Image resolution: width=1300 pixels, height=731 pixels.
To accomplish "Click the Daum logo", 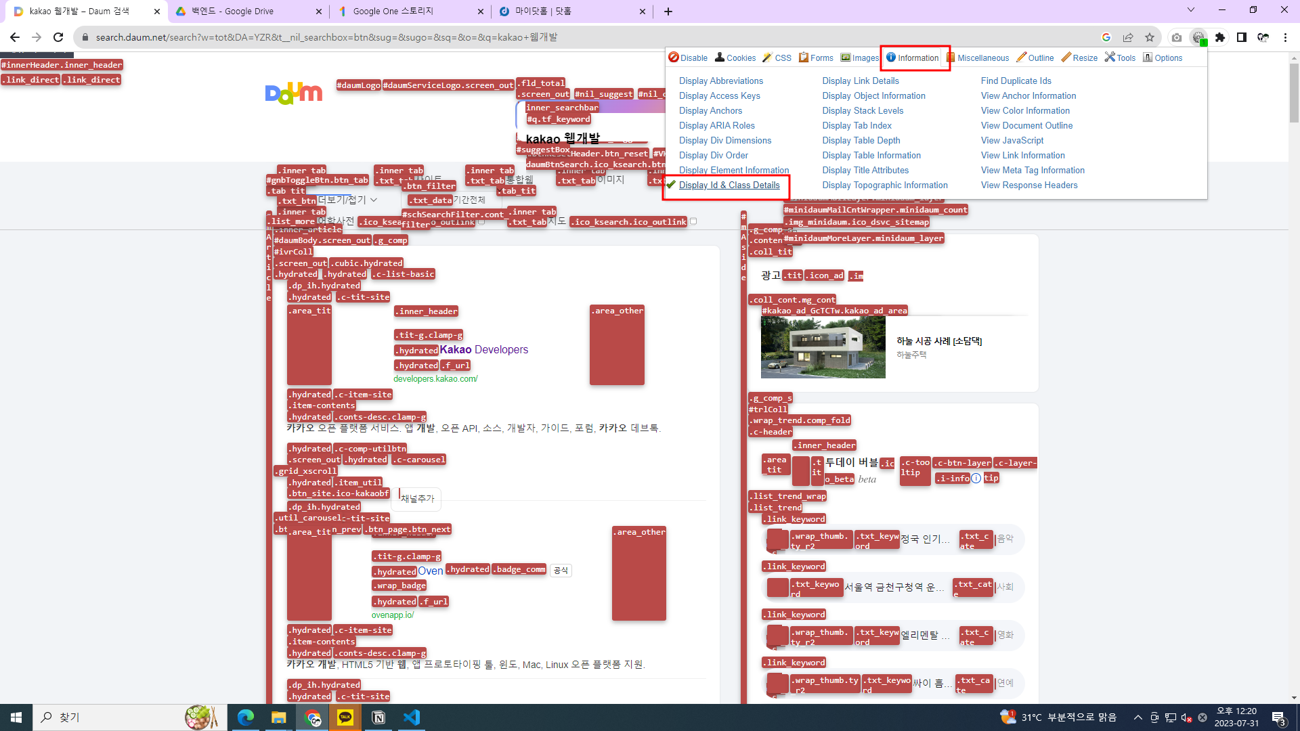I will [x=294, y=93].
